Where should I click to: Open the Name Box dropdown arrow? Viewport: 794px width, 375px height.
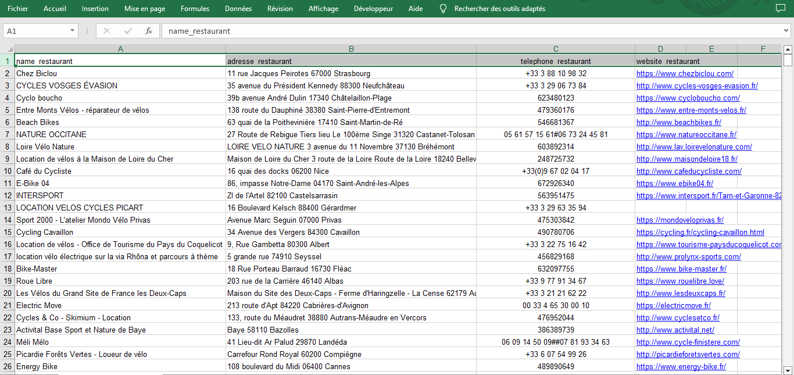pos(73,31)
